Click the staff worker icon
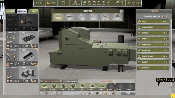The image size is (175, 98). coord(46,93)
